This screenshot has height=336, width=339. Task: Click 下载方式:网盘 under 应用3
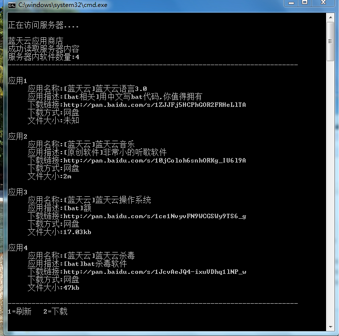(x=53, y=224)
